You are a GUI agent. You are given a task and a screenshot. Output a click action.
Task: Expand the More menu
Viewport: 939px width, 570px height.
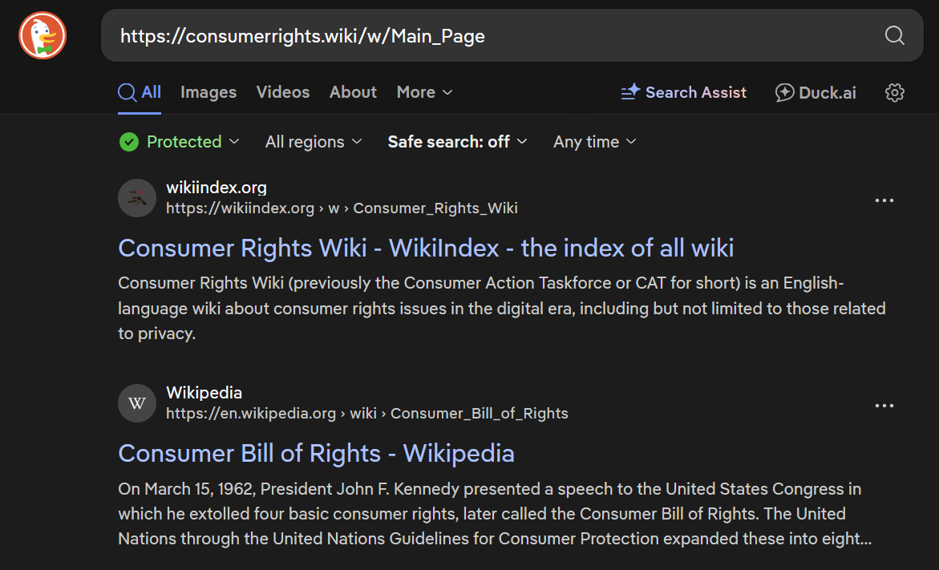tap(424, 92)
